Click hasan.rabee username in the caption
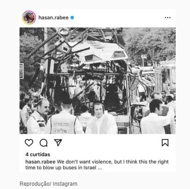The image size is (190, 189). point(41,162)
